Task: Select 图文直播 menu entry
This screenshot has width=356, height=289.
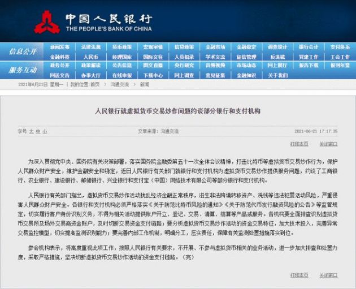Action: coord(153,66)
